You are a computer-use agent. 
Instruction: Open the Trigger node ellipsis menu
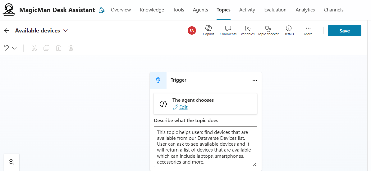[x=254, y=80]
